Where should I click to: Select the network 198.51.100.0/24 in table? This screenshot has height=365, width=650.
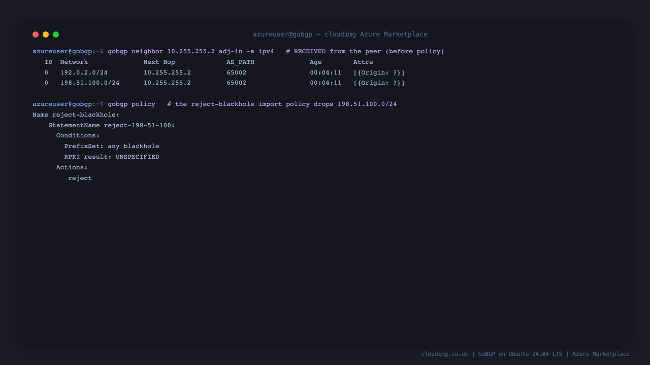(x=90, y=83)
